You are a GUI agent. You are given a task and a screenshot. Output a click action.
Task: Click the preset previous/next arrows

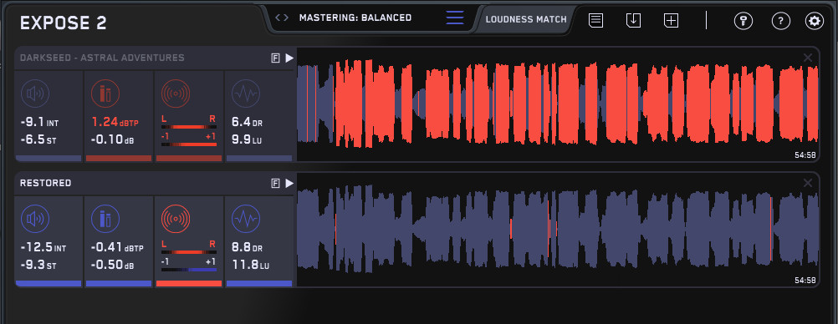click(x=282, y=18)
